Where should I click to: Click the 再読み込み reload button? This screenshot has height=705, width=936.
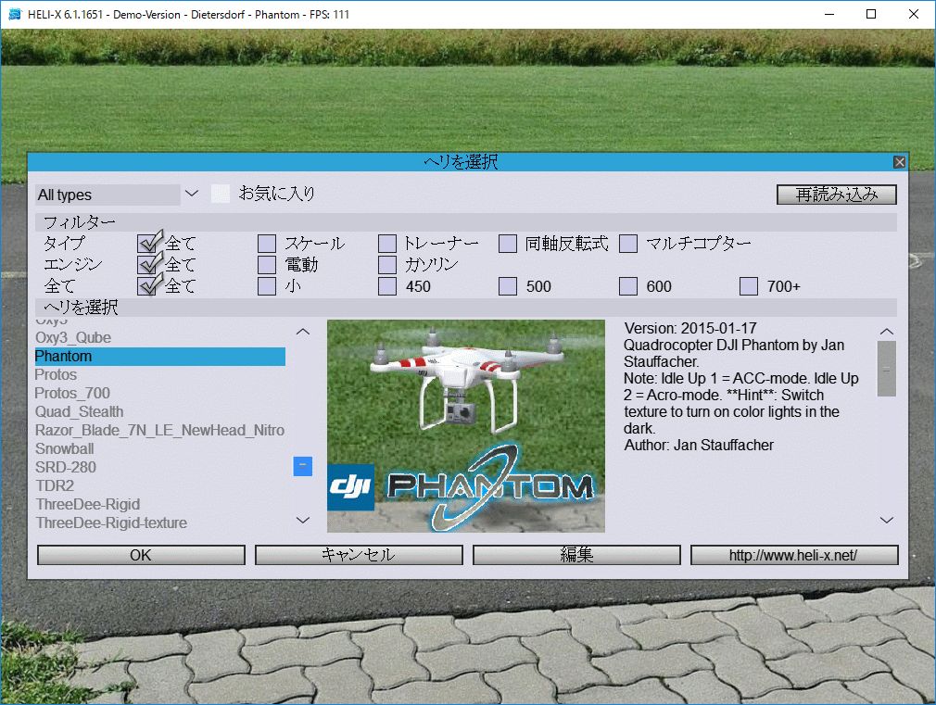tap(836, 195)
